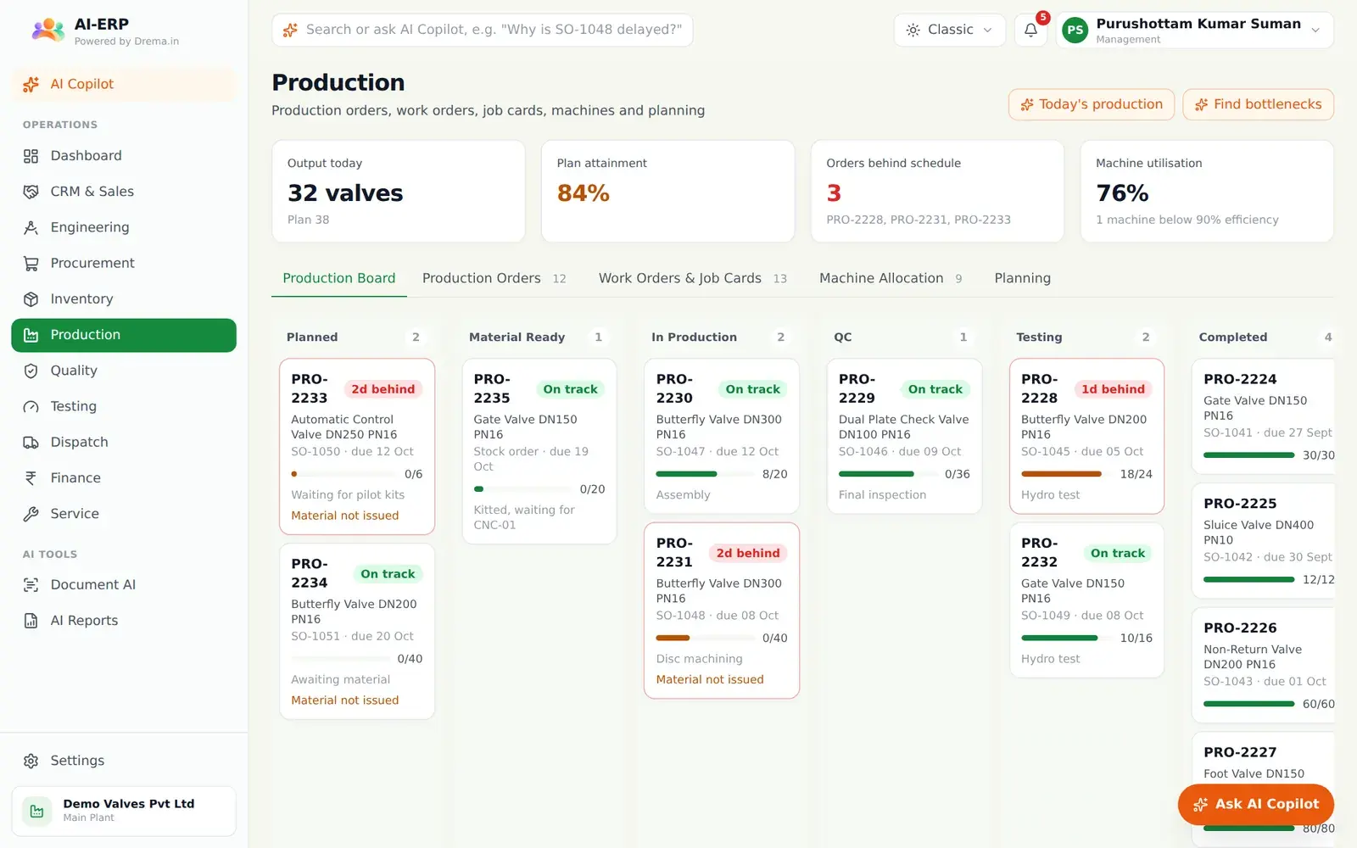Click the Dispatch truck icon

[x=31, y=442]
